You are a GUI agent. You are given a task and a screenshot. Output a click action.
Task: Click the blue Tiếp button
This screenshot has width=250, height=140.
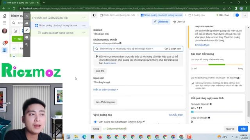coord(243,129)
